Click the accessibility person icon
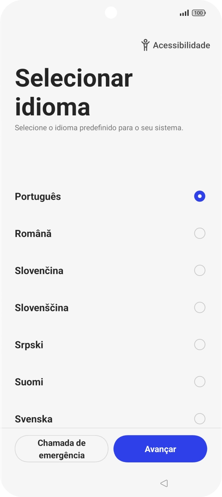The width and height of the screenshot is (222, 497). tap(145, 45)
